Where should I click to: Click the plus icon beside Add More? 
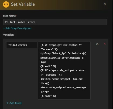pyautogui.click(x=7, y=103)
